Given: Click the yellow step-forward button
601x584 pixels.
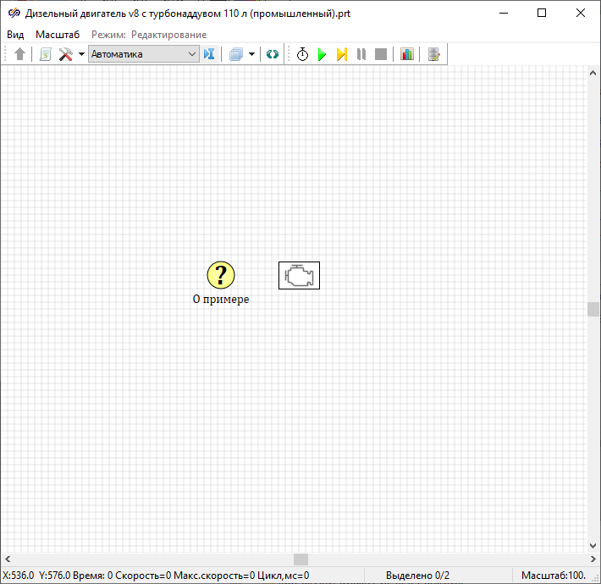Looking at the screenshot, I should pyautogui.click(x=341, y=54).
